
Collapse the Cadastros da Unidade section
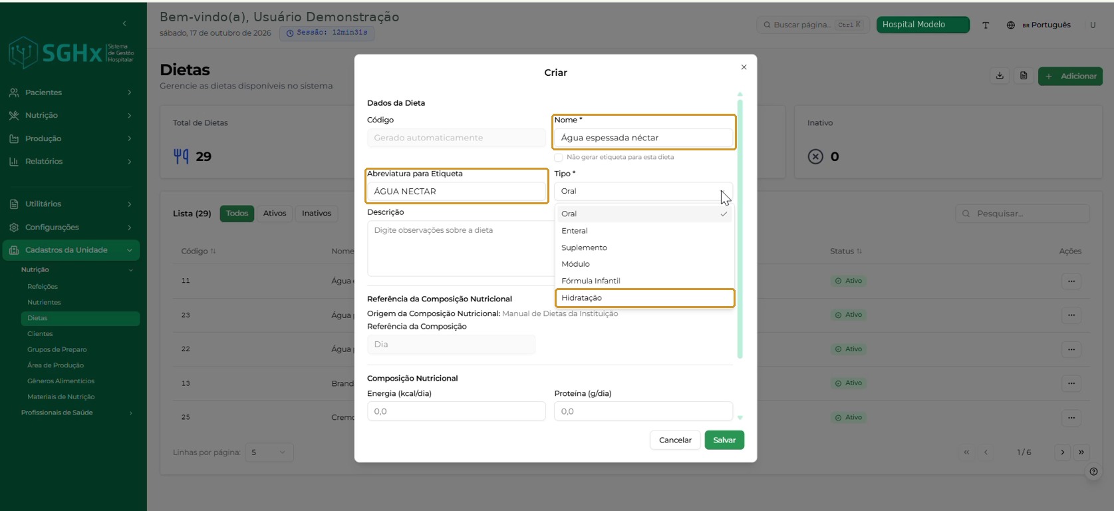[x=70, y=250]
